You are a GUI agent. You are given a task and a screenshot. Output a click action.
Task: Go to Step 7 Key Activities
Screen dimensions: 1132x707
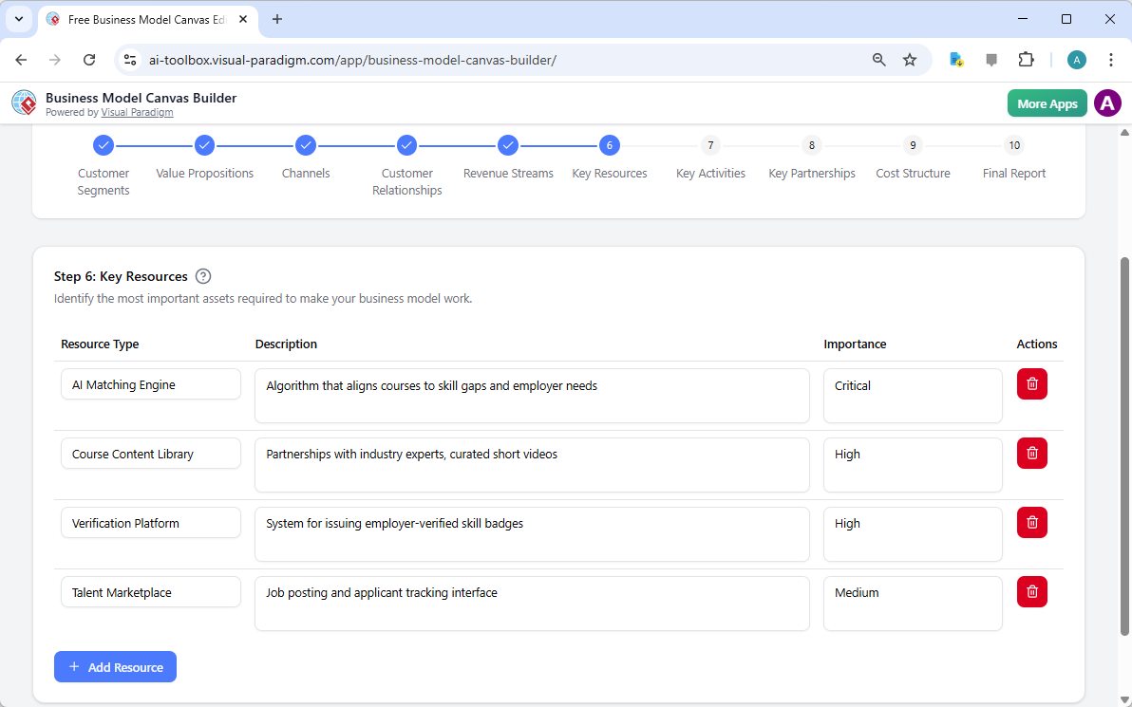[710, 145]
